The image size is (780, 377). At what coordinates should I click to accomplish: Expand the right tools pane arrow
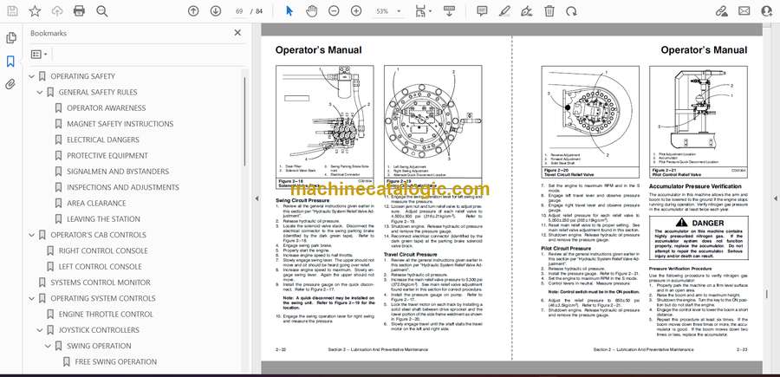pyautogui.click(x=775, y=198)
